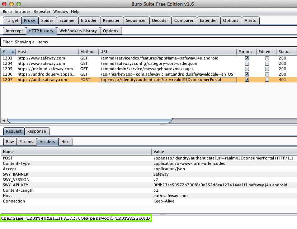297x229 pixels.
Task: Click the filter bar showing all items
Action: [149, 42]
